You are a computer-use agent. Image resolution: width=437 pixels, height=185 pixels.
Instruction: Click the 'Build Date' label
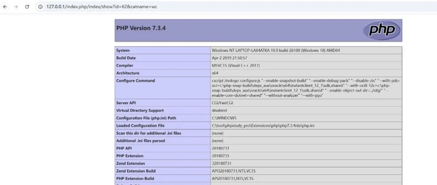126,58
